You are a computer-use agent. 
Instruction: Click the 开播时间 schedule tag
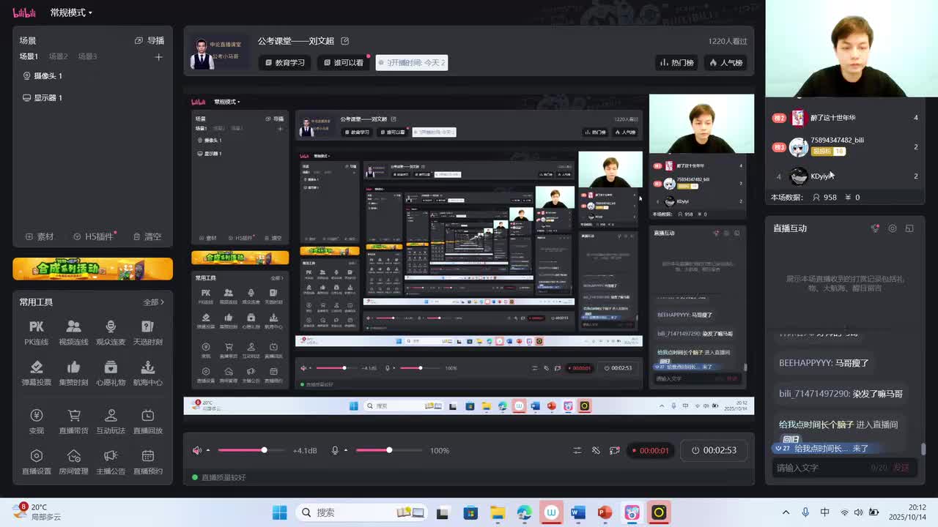pyautogui.click(x=411, y=63)
